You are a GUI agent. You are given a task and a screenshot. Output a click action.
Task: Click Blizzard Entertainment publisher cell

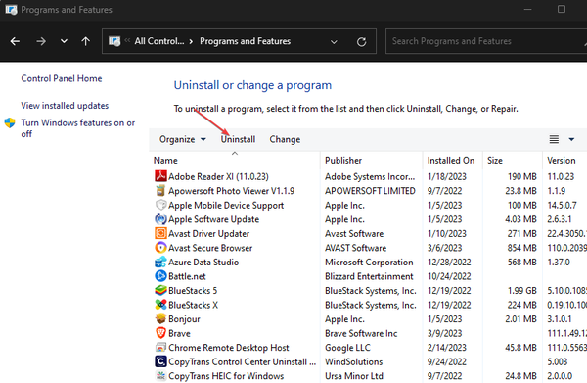(x=369, y=276)
